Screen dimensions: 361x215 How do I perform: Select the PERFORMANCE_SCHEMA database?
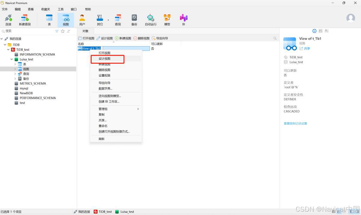tap(38, 98)
